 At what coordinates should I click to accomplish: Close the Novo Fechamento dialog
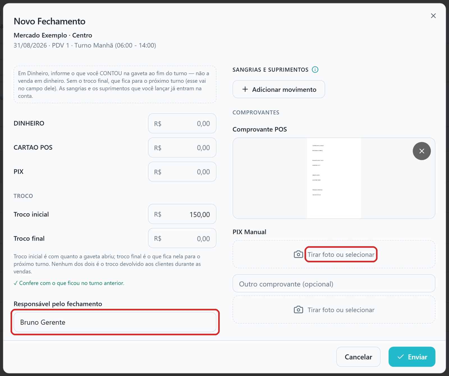pyautogui.click(x=433, y=16)
